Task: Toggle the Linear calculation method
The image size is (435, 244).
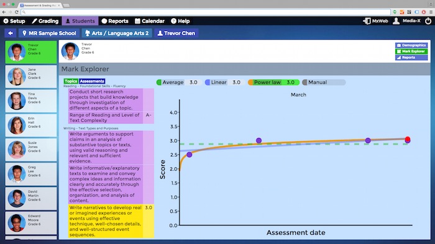Action: tap(225, 82)
